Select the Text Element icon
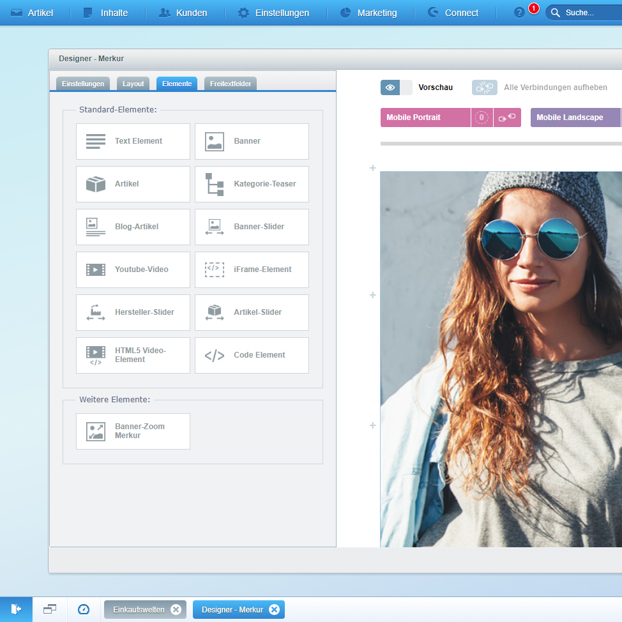Screen dimensions: 622x622 pyautogui.click(x=96, y=141)
